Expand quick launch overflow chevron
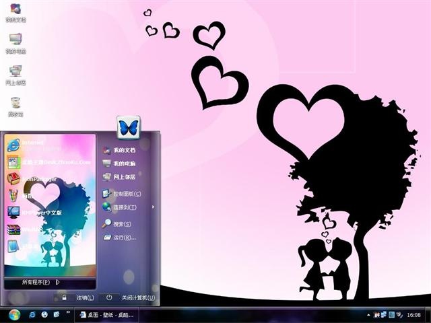The image size is (431, 323). click(x=68, y=312)
